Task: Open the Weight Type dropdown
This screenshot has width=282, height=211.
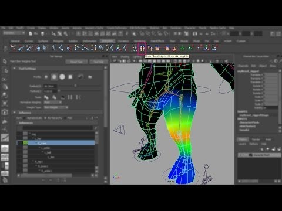Action: tap(56, 107)
